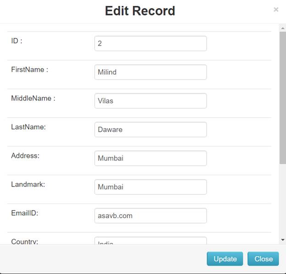Click the "EmailID:" label
Image resolution: width=286 pixels, height=274 pixels.
click(x=24, y=213)
